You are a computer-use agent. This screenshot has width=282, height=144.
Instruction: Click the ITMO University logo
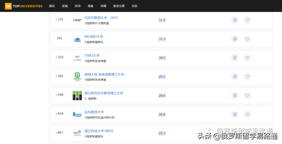pos(77,58)
